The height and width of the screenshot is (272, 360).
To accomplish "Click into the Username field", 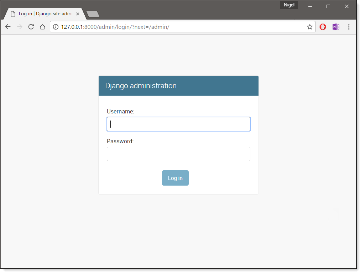I will (178, 124).
